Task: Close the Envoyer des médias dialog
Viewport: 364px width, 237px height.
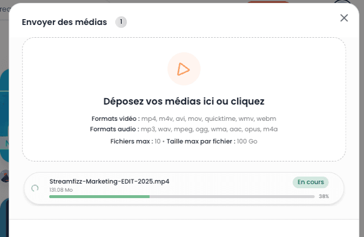Action: (344, 18)
